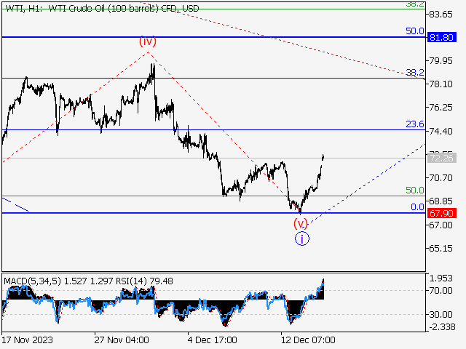Screen dimensions: 466x349
Task: Click the 83.65 price axis value
Action: pyautogui.click(x=441, y=15)
